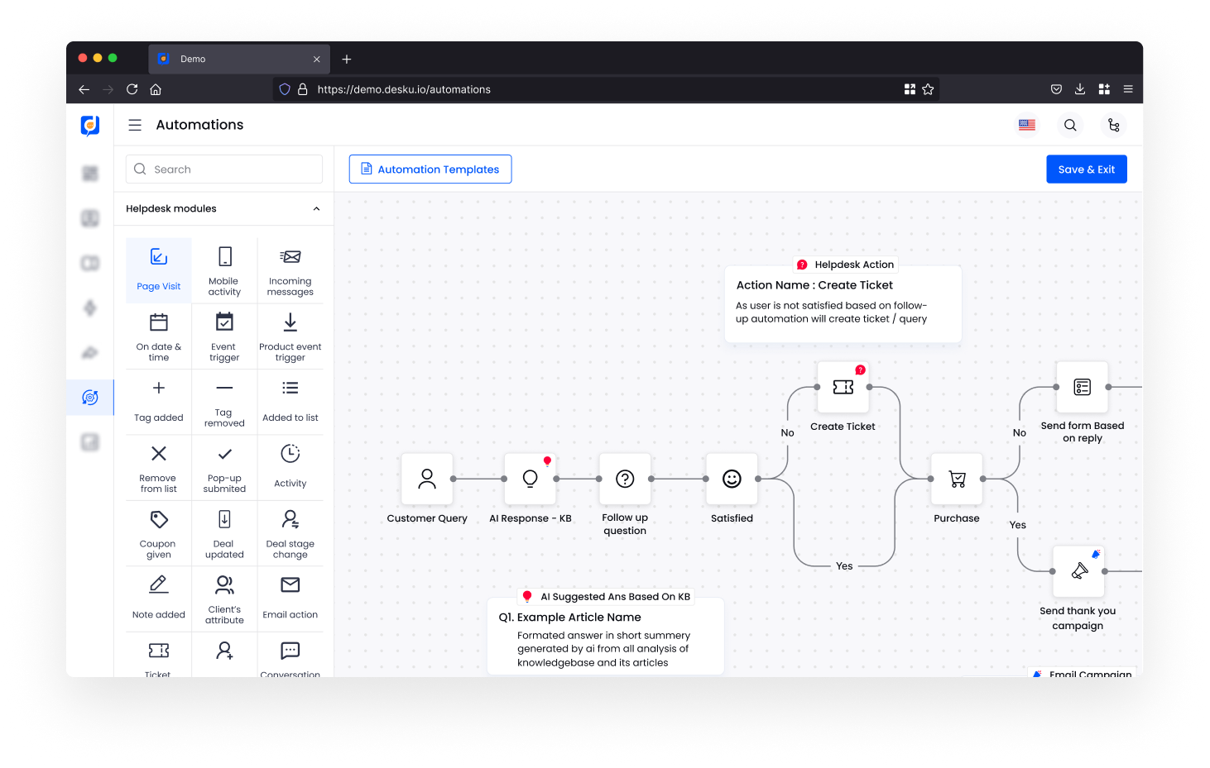
Task: Open the Automations sidebar workflow icon
Action: coord(90,397)
